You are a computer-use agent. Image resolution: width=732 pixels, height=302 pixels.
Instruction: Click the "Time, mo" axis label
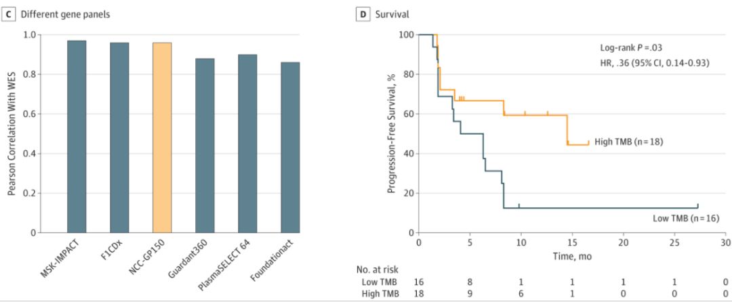[571, 256]
